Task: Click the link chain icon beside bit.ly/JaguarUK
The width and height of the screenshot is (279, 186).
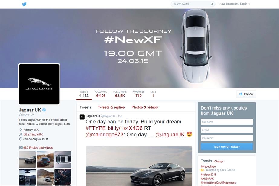Action: pyautogui.click(x=21, y=135)
